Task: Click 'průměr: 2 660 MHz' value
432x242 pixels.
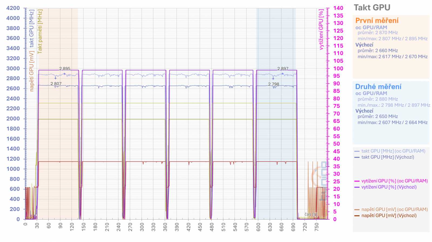Action: coord(378,51)
